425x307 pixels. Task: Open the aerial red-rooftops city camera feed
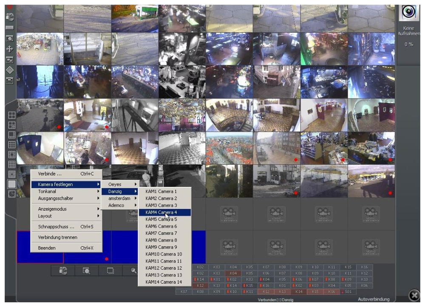click(x=229, y=148)
